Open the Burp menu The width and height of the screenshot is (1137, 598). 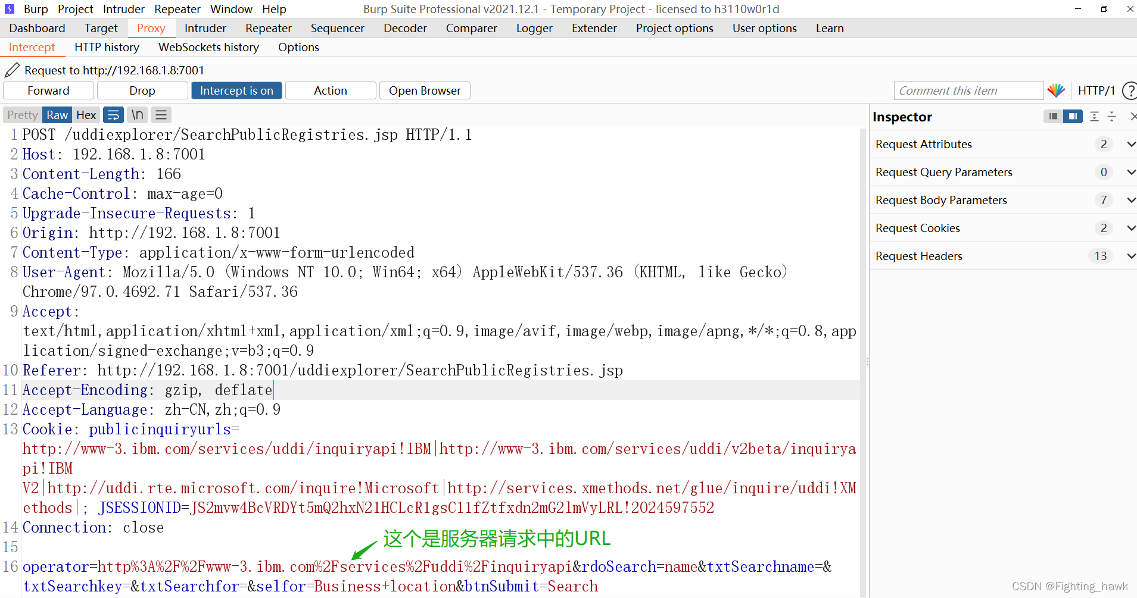click(x=36, y=9)
